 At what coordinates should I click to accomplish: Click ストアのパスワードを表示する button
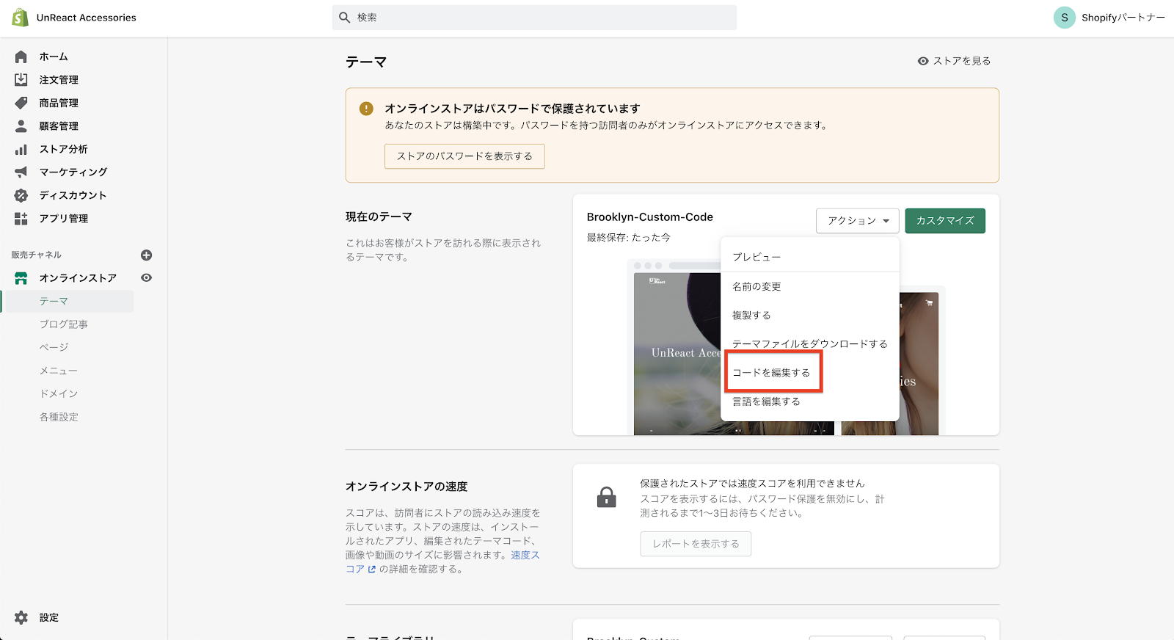tap(464, 156)
